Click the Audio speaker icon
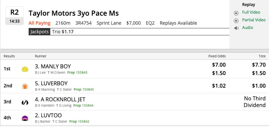269x127 pixels. click(236, 28)
